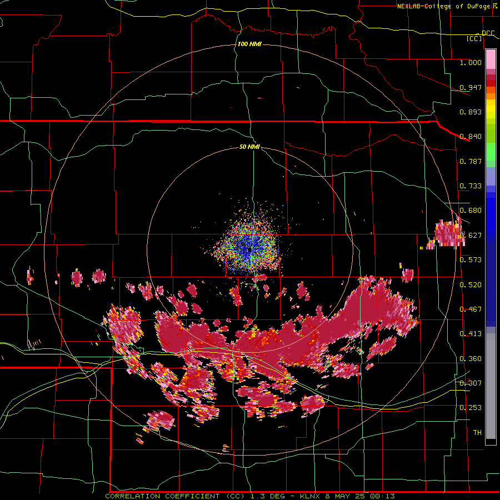
Task: Click the 0.360 legend value
Action: pyautogui.click(x=471, y=358)
